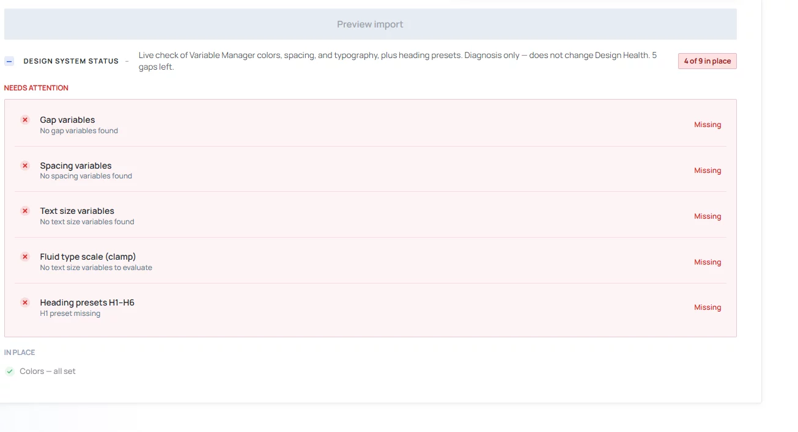The width and height of the screenshot is (798, 432).
Task: Click the red X icon beside Gap variables
Action: (25, 120)
